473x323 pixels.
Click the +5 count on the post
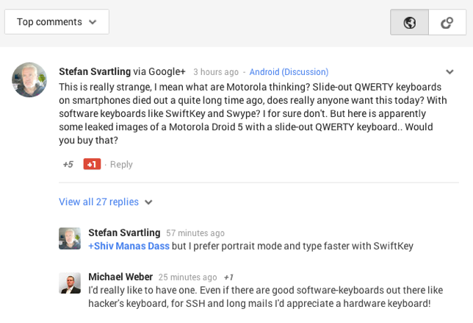[x=68, y=164]
